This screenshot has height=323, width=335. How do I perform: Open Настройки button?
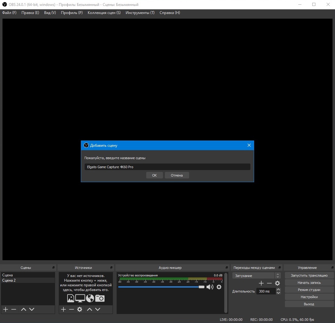coord(309,297)
